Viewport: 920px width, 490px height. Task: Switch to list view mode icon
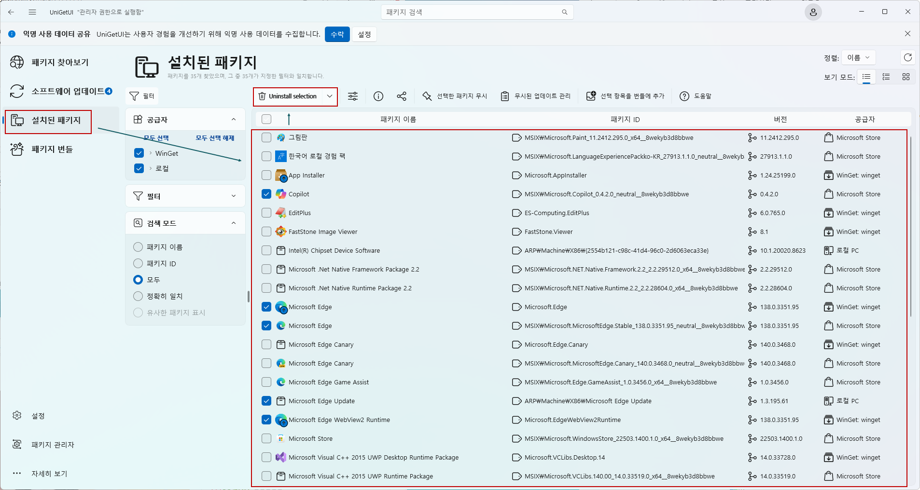(866, 77)
